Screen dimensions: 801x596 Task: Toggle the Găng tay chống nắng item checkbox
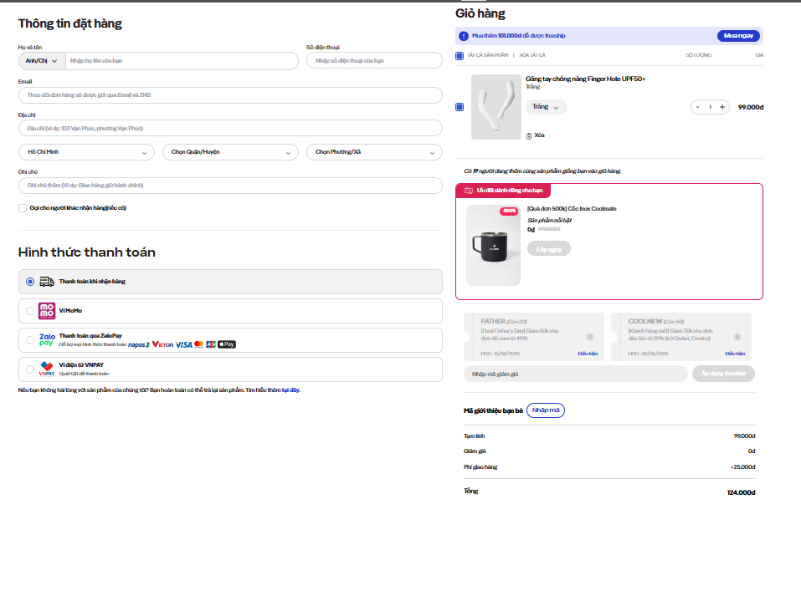(x=460, y=107)
